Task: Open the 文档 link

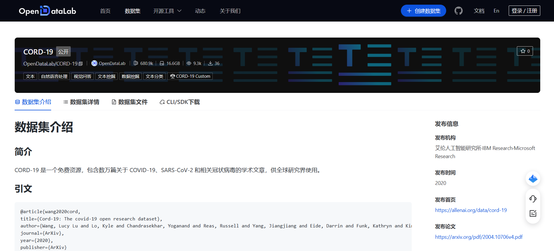Action: (479, 11)
